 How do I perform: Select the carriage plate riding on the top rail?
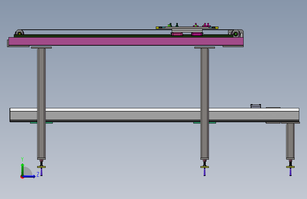187,28
